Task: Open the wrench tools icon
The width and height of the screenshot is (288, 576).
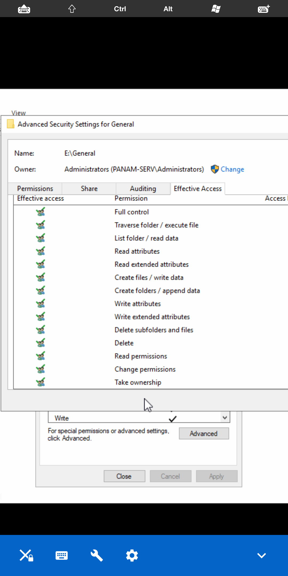Action: [97, 555]
